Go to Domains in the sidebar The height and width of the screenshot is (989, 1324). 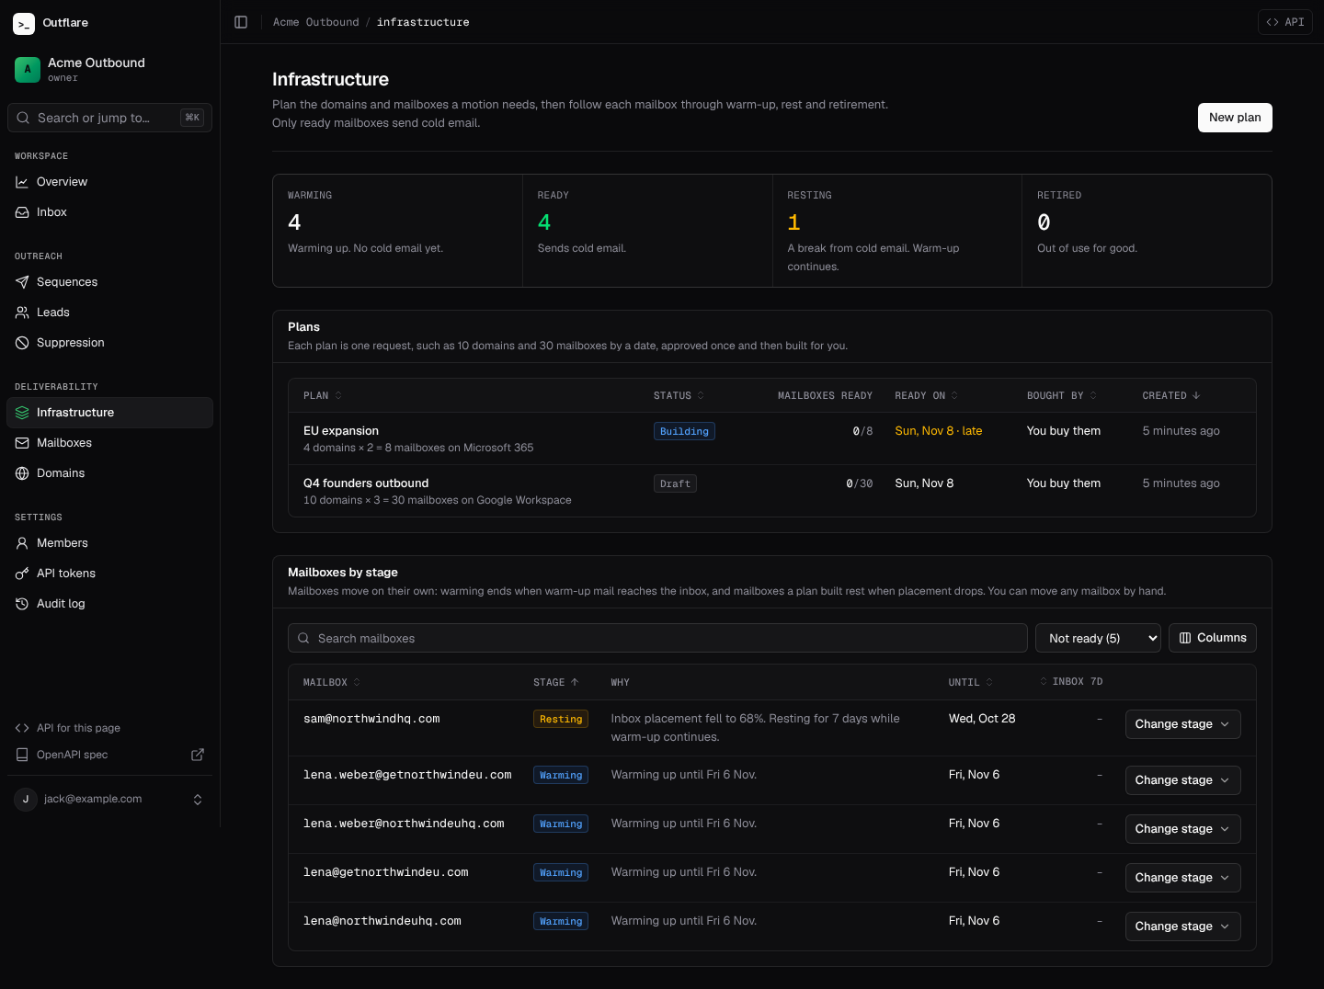coord(109,473)
